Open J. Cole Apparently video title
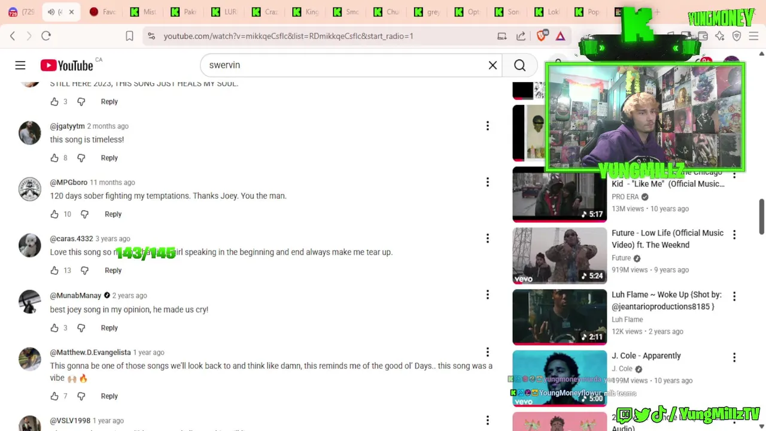 [646, 356]
